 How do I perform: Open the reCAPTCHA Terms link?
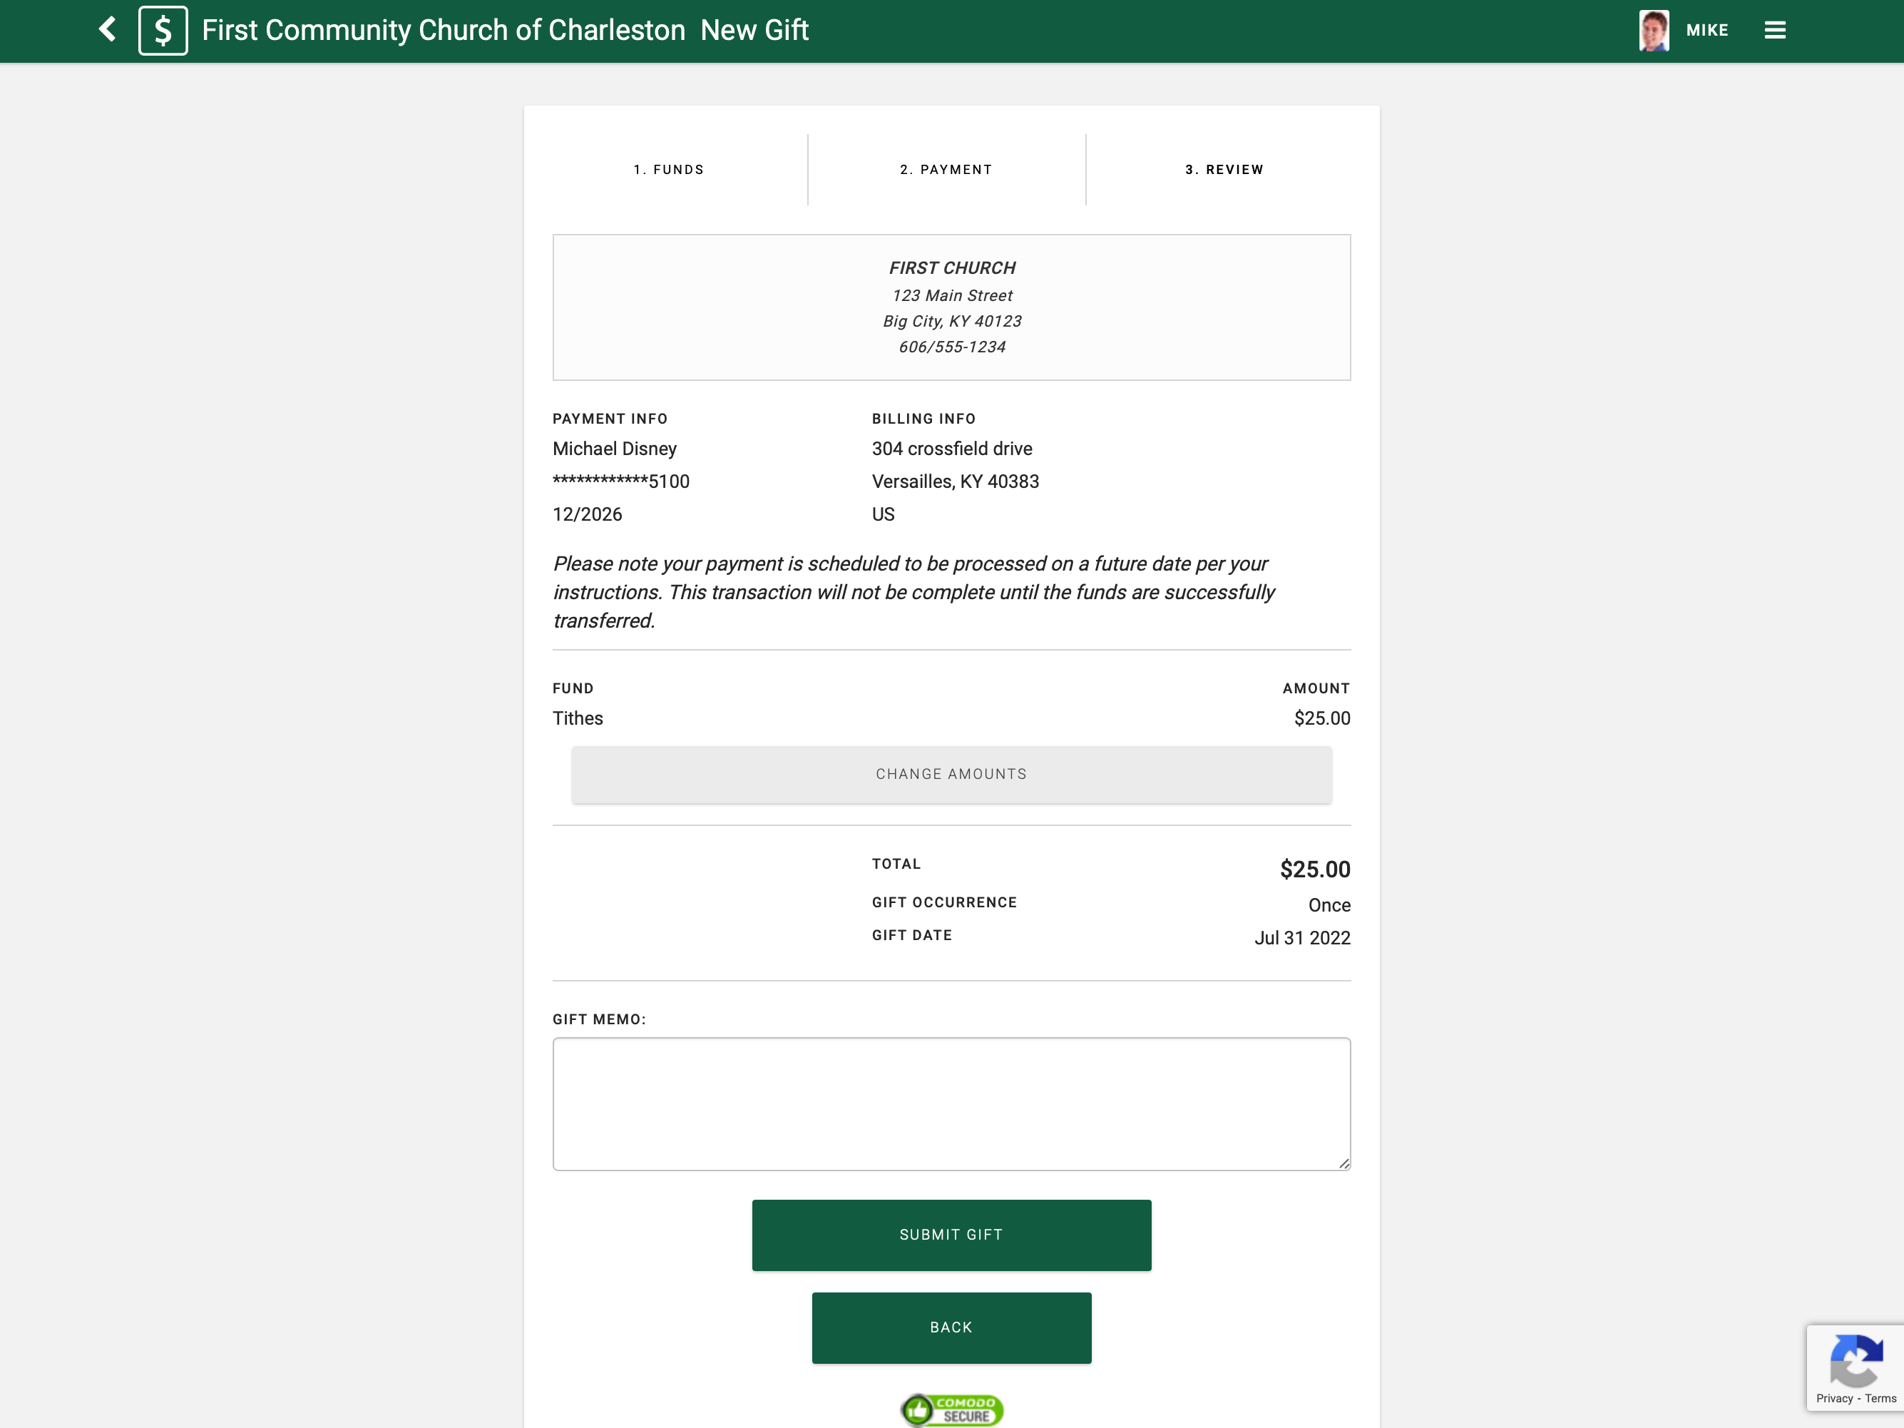pos(1880,1399)
